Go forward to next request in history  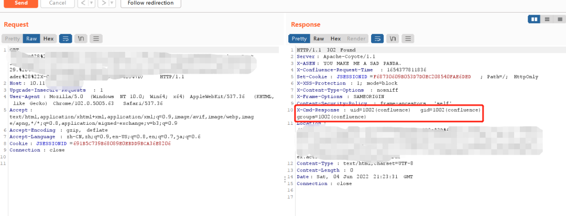point(103,3)
